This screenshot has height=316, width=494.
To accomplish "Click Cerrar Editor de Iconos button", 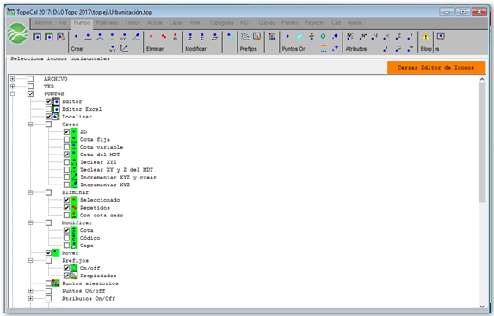I will tap(435, 68).
